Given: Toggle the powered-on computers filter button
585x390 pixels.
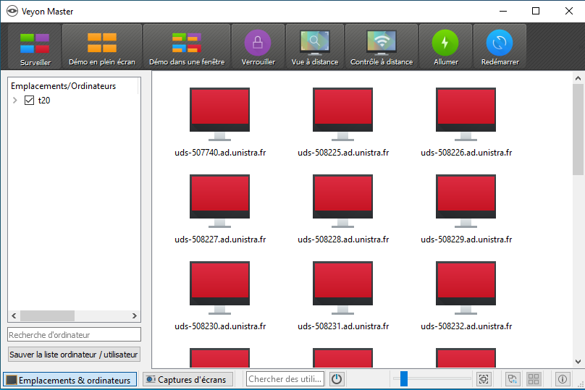Looking at the screenshot, I should [337, 379].
